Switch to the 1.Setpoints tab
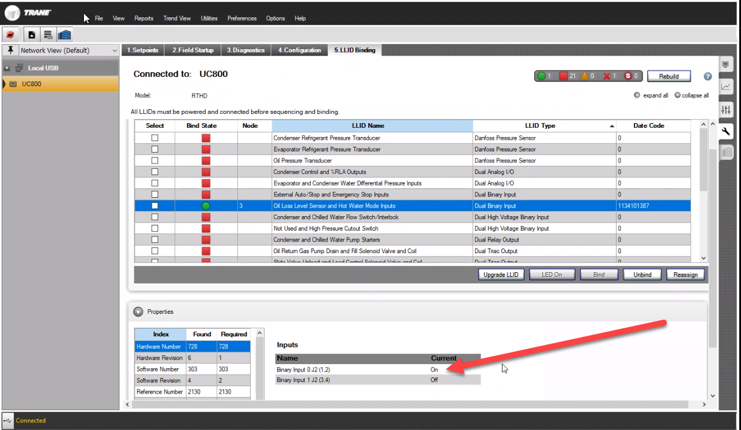 point(142,50)
